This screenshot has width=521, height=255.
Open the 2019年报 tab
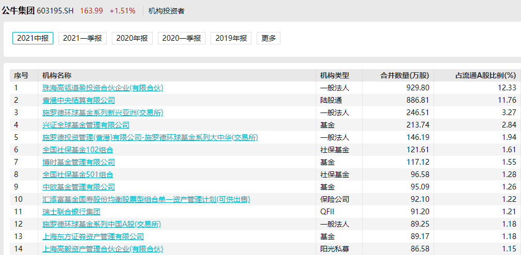tap(231, 38)
